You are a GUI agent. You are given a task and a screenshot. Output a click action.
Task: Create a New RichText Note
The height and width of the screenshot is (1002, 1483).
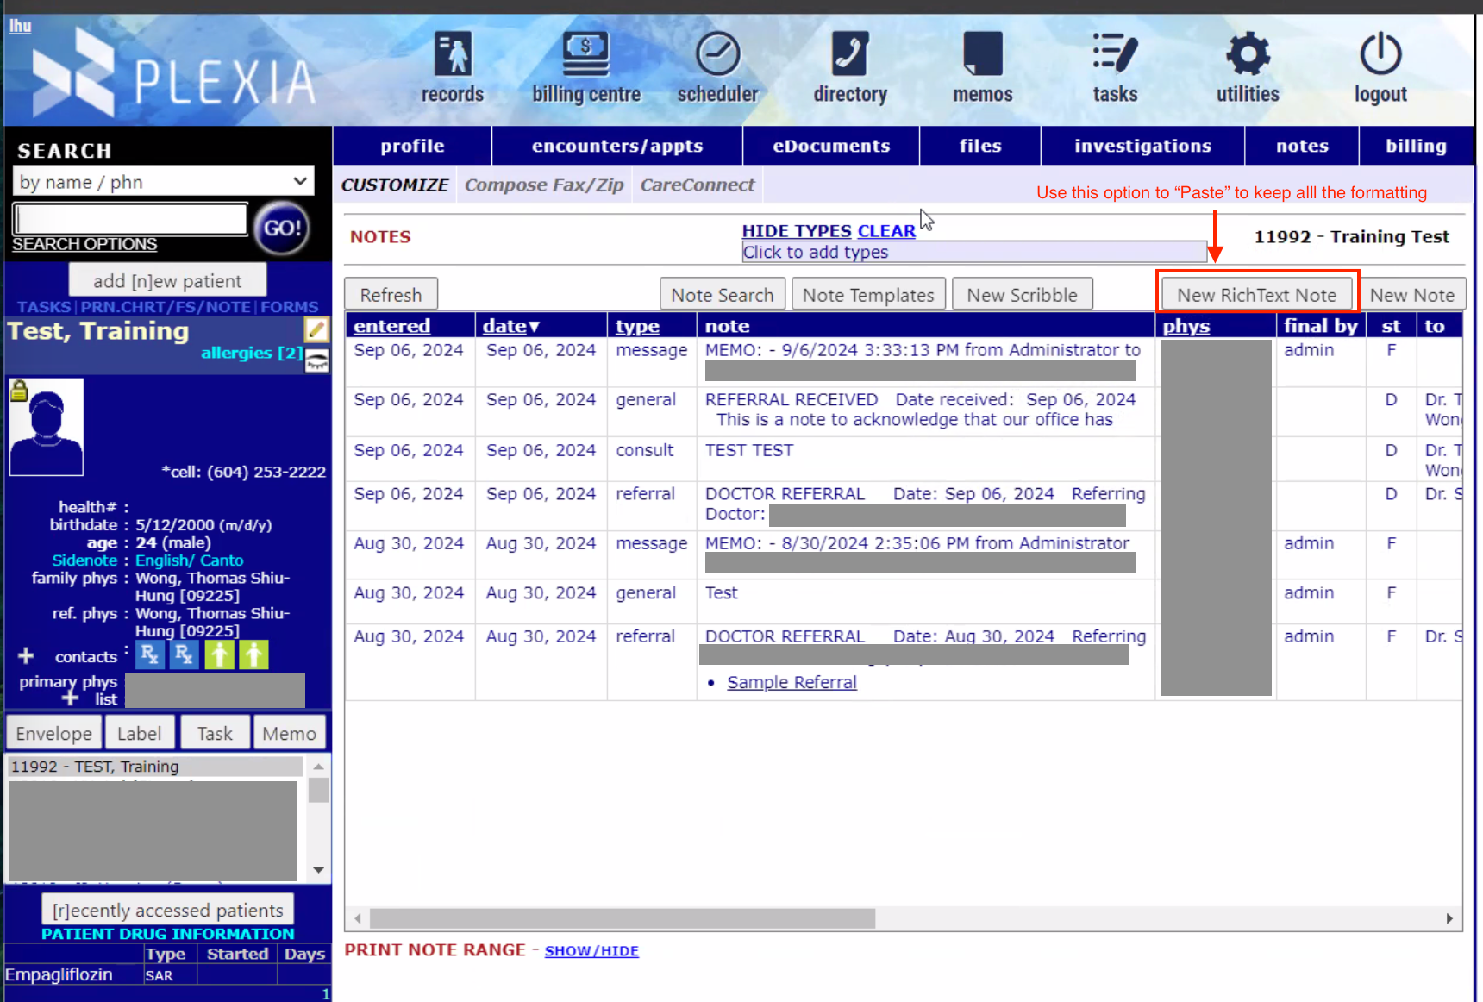[x=1257, y=295]
